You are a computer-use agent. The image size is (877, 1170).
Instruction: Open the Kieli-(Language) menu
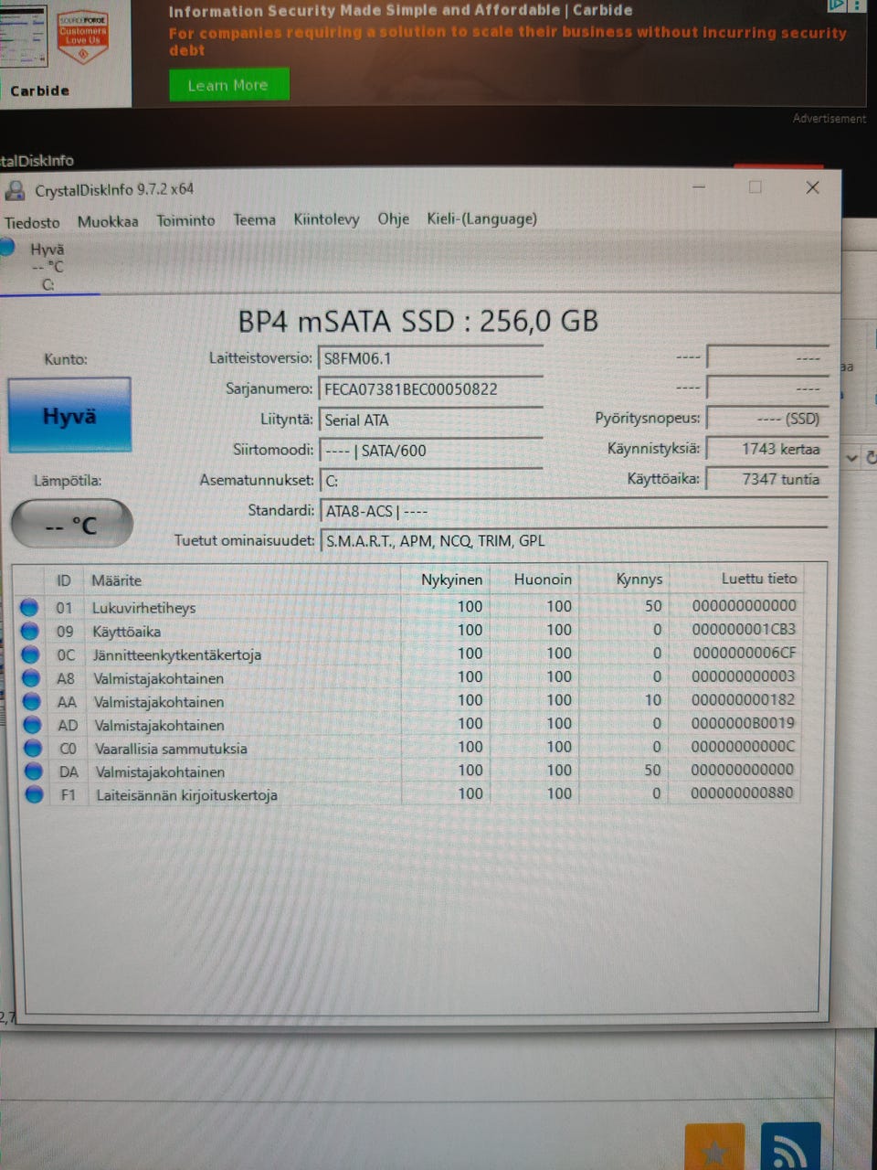coord(481,218)
